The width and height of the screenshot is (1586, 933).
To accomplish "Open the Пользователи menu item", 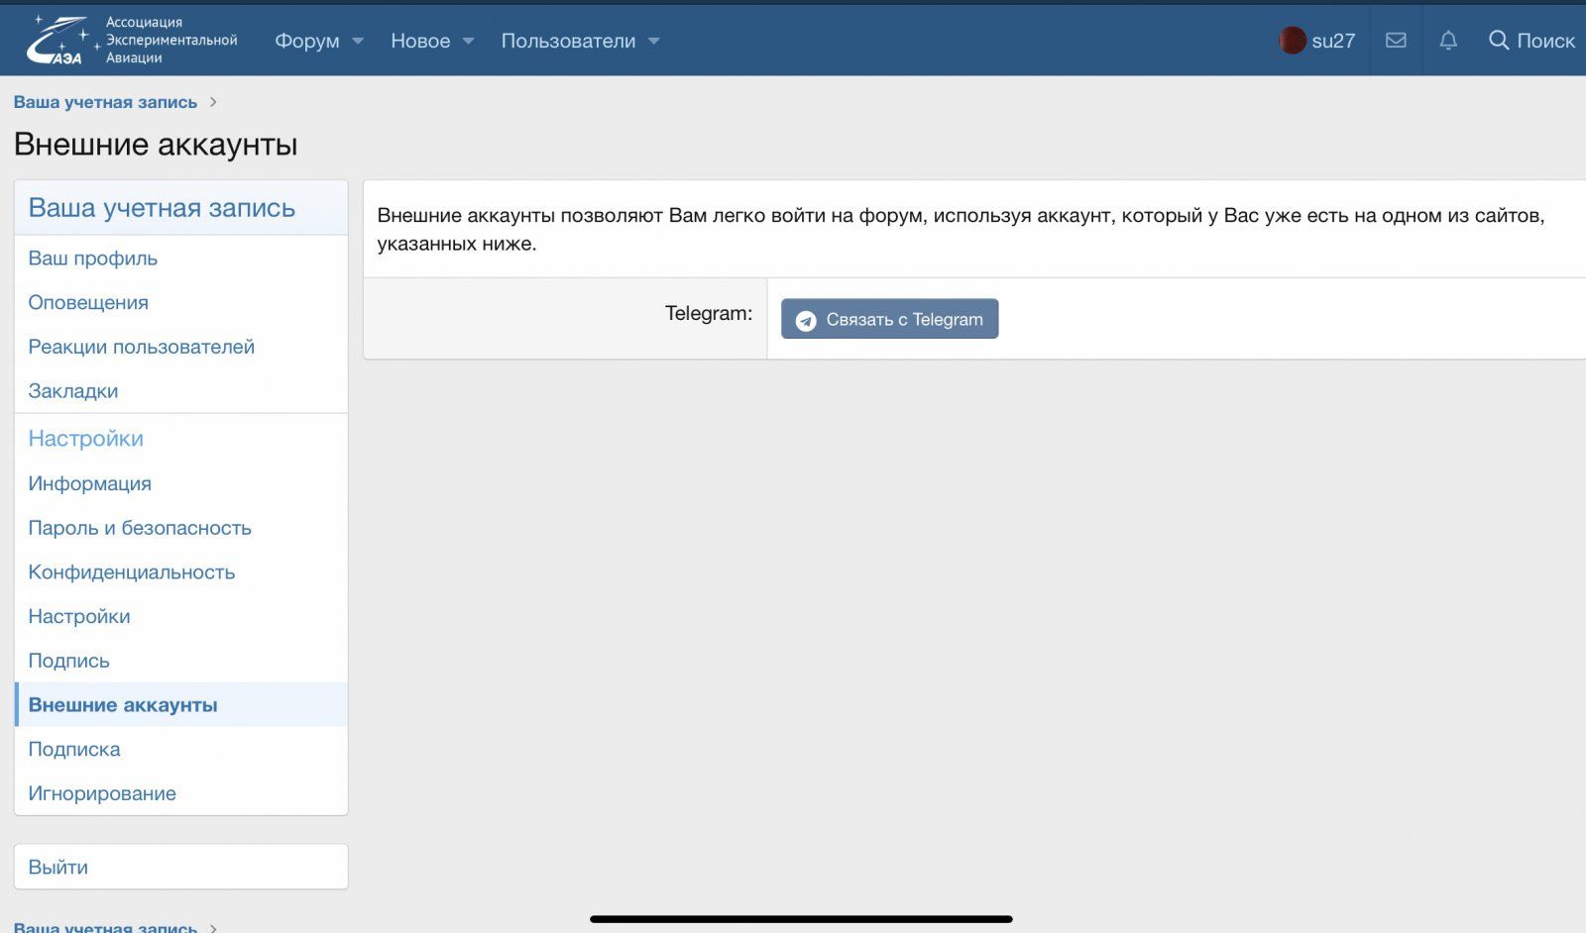I will [x=568, y=41].
